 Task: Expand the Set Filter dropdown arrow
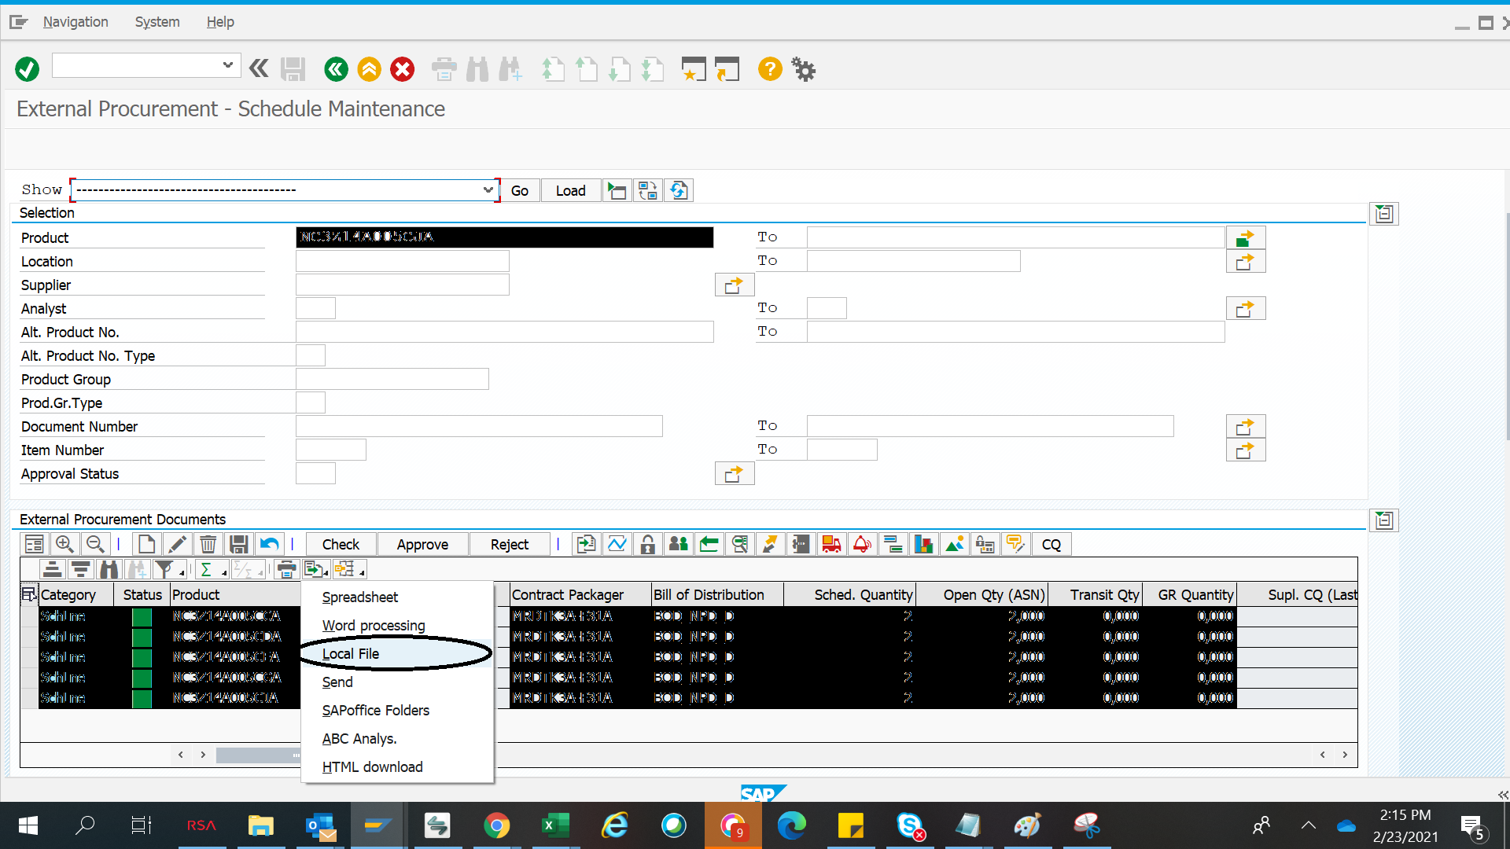182,573
